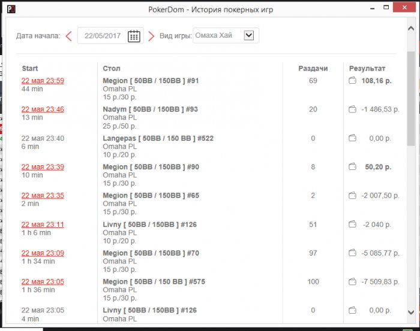Open session link 22 мая 23:59
Screen dimensions: 420x331
click(43, 81)
